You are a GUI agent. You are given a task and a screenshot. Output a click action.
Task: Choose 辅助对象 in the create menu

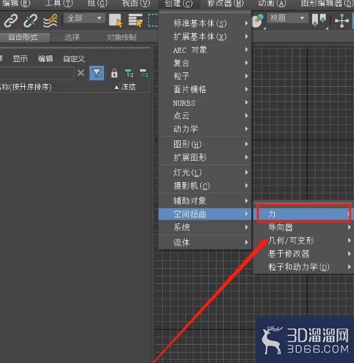pos(205,200)
